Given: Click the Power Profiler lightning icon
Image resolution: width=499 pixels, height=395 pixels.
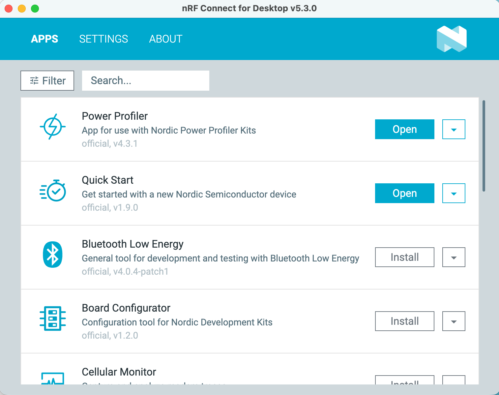Looking at the screenshot, I should (x=53, y=127).
